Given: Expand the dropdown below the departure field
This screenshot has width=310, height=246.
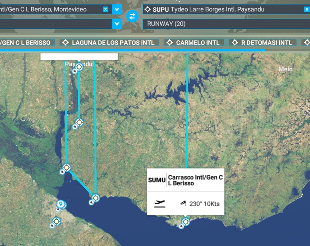Looking at the screenshot, I should pos(117,24).
